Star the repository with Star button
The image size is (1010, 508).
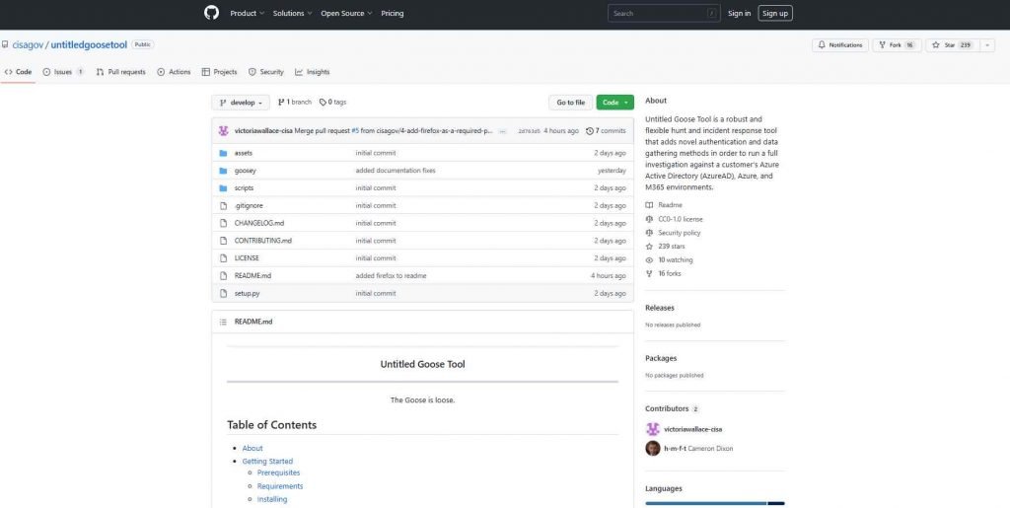tap(953, 45)
